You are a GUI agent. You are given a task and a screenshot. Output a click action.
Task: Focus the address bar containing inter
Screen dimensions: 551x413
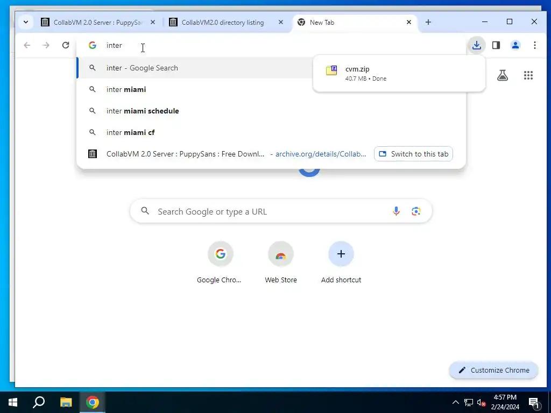coord(271,45)
